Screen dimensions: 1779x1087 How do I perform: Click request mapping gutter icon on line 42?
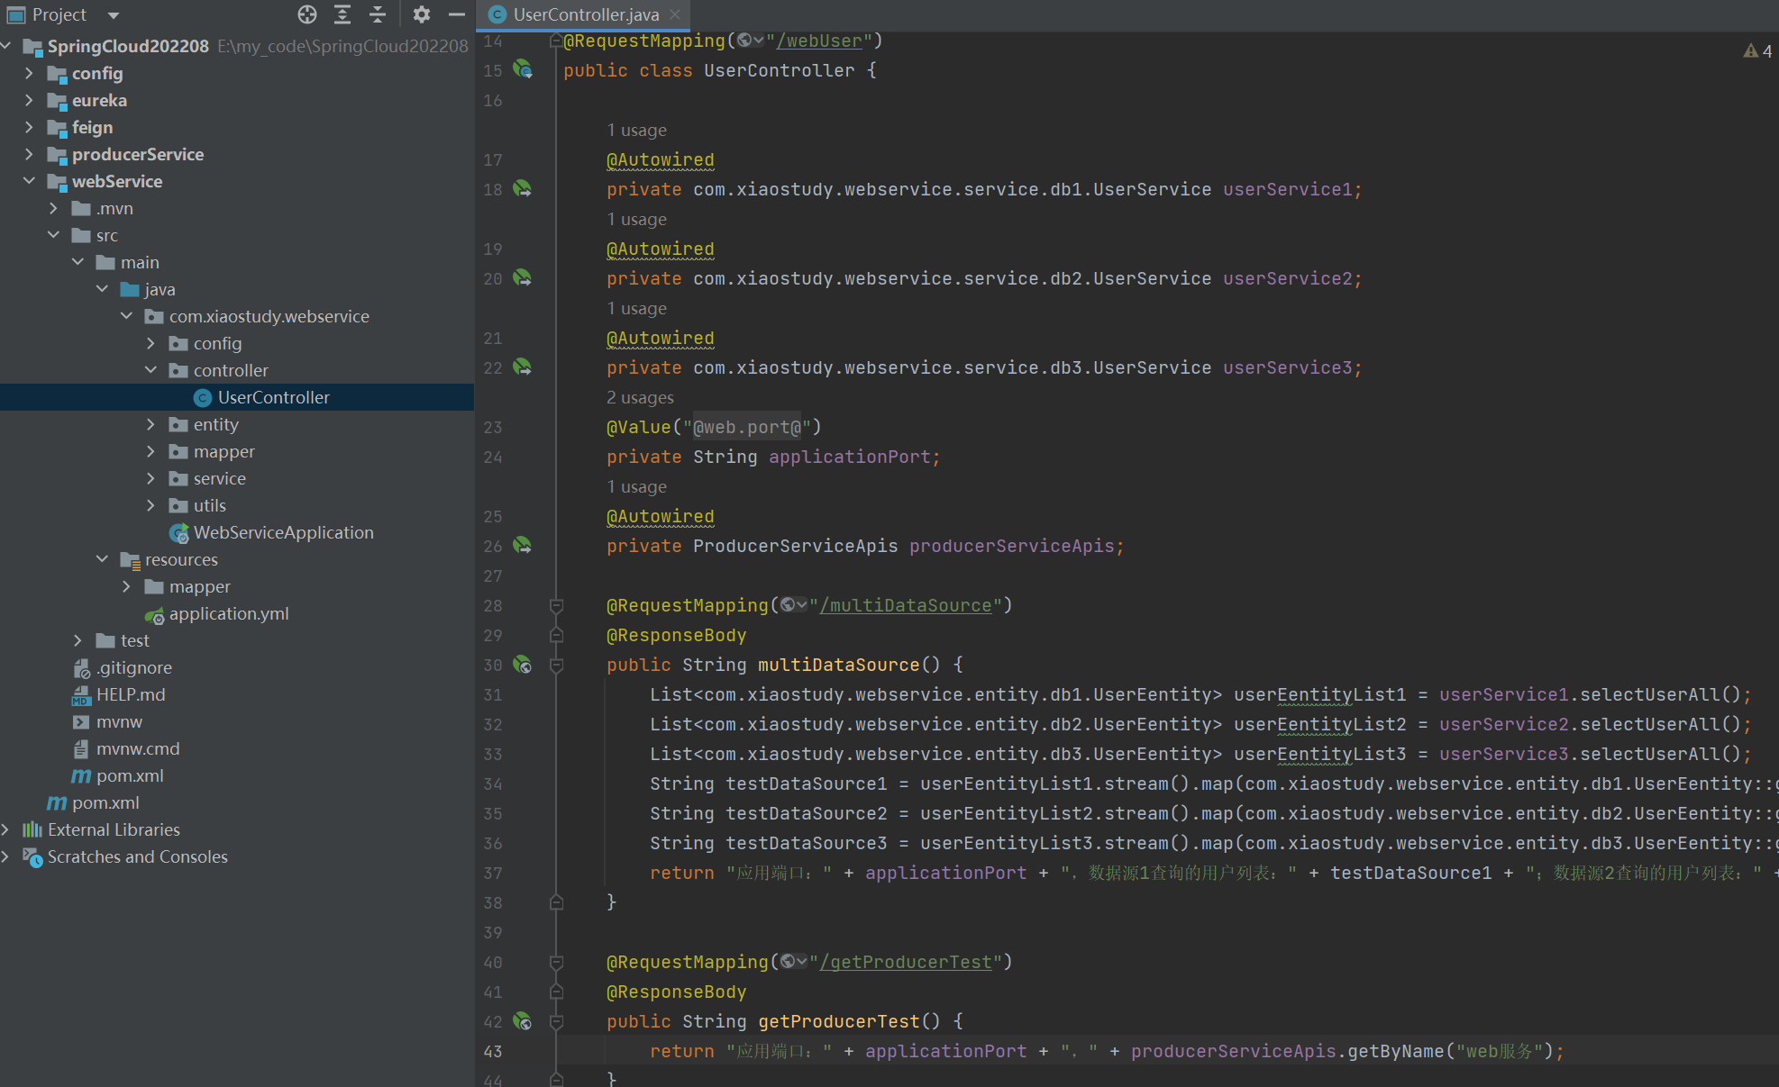click(x=523, y=1021)
